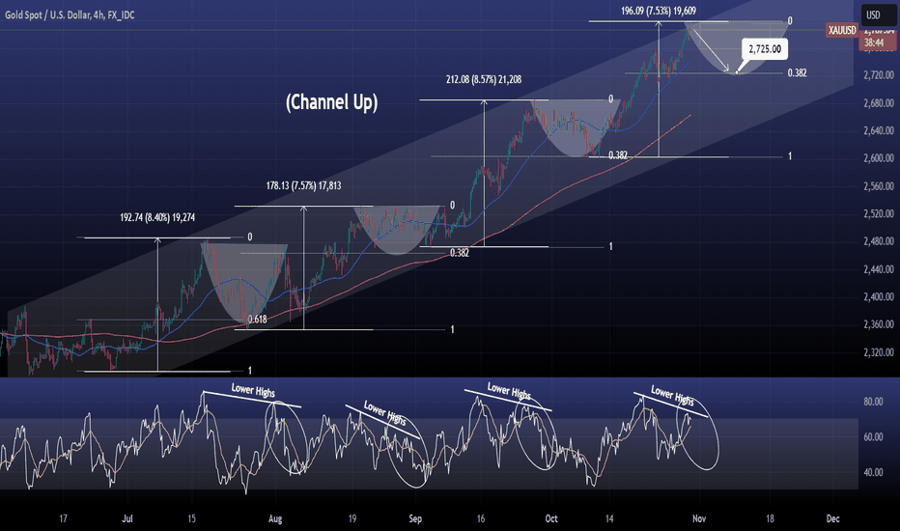Open the USD currency selector

[x=878, y=14]
